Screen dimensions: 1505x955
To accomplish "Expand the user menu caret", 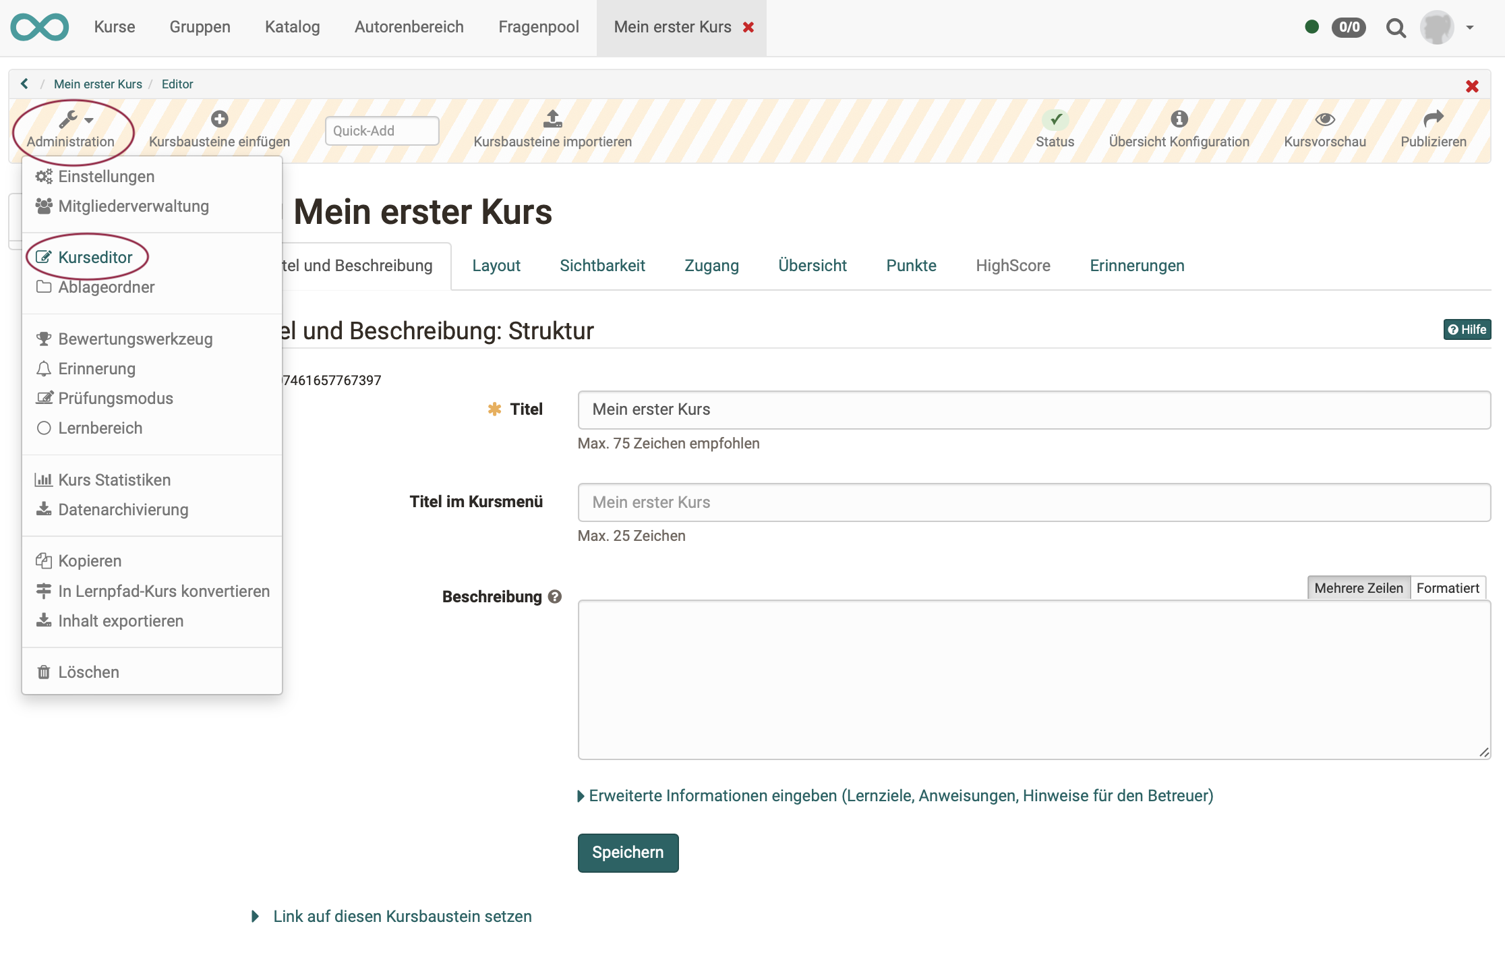I will click(1470, 28).
